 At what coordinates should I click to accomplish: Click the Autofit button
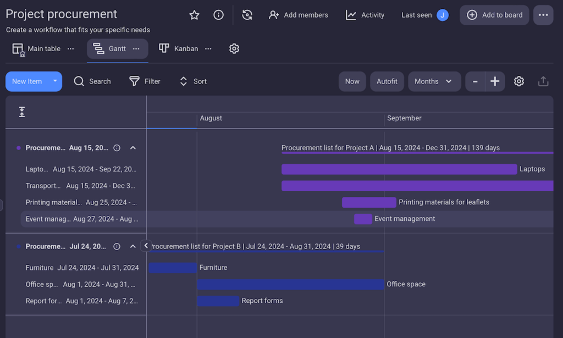click(387, 81)
